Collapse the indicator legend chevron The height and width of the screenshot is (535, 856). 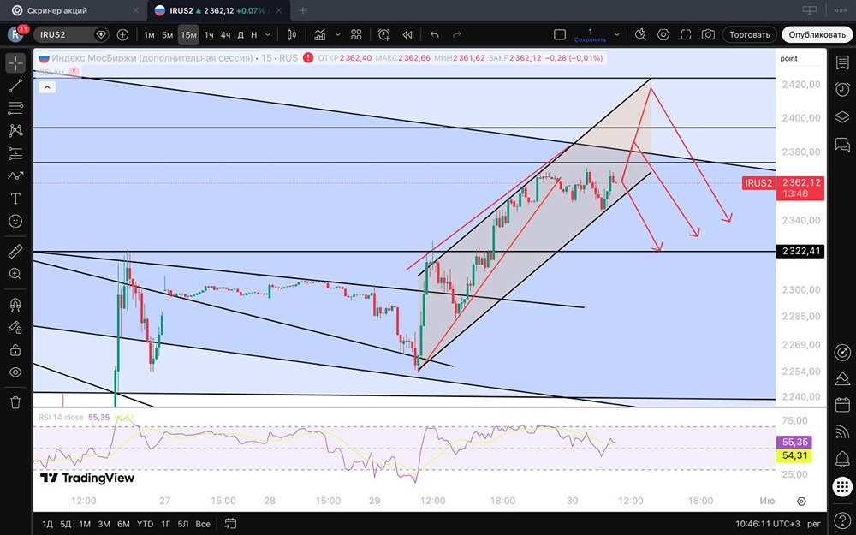tap(47, 86)
